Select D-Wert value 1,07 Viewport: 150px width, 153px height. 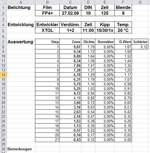123,79
